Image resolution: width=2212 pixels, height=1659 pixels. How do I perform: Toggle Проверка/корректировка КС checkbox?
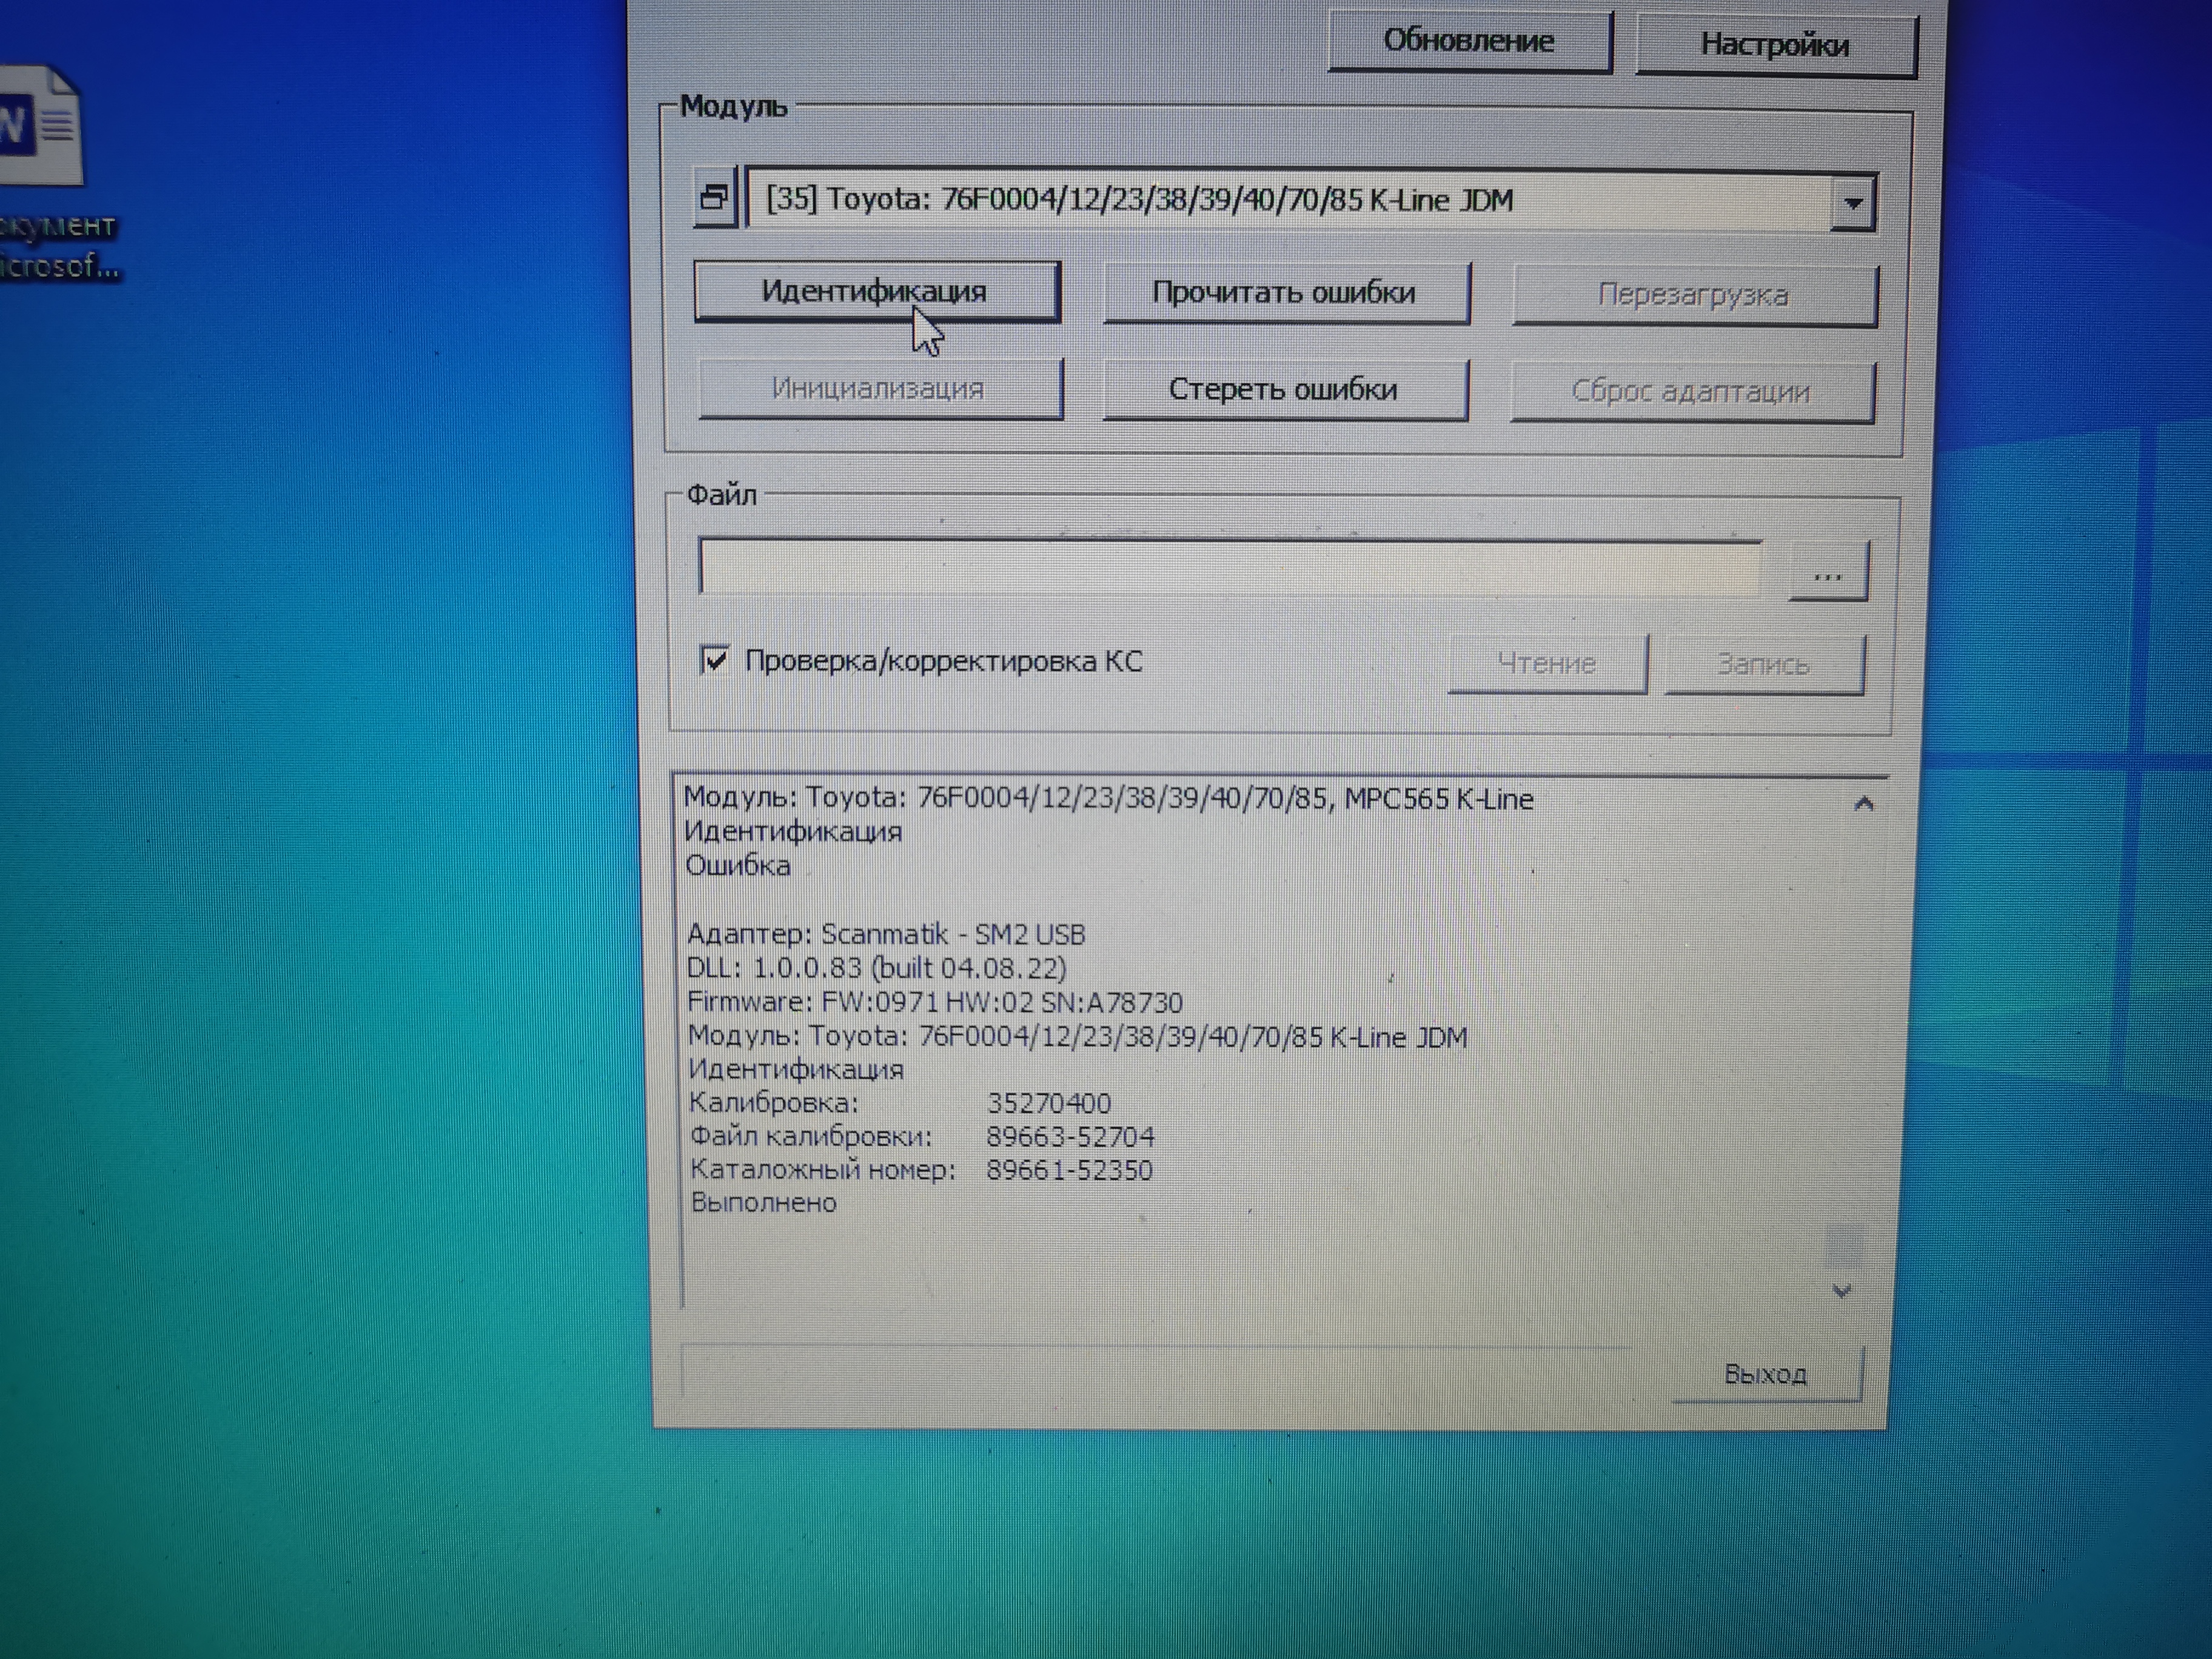pyautogui.click(x=714, y=661)
